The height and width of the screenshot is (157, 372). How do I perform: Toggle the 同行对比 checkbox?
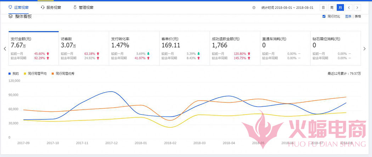pyautogui.click(x=324, y=17)
